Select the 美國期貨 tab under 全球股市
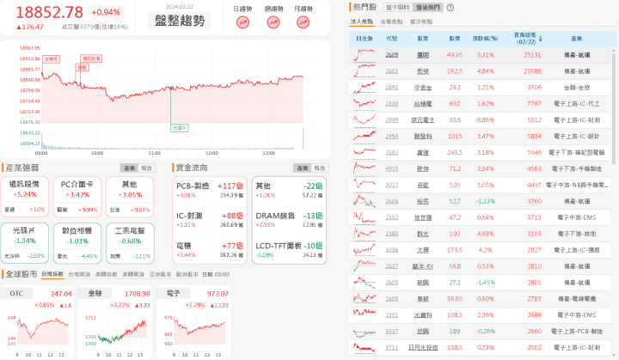The image size is (619, 360). [133, 274]
